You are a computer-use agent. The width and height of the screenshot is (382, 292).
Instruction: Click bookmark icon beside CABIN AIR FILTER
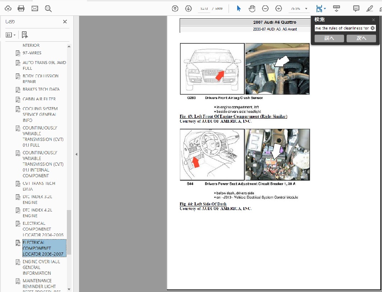click(x=18, y=100)
